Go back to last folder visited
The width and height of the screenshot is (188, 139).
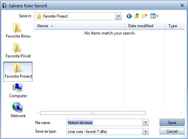pos(129,16)
